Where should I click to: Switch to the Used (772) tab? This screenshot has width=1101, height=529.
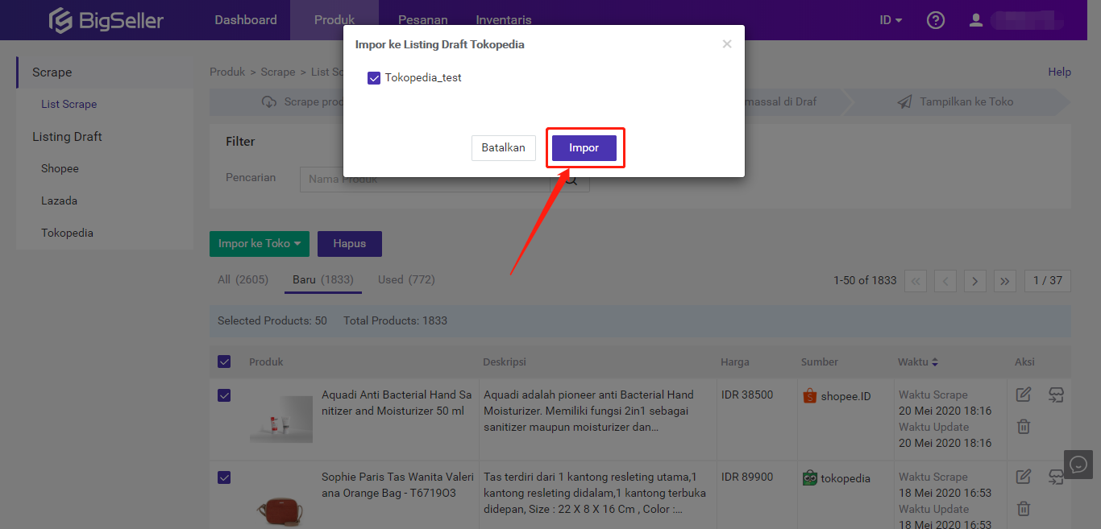tap(406, 279)
